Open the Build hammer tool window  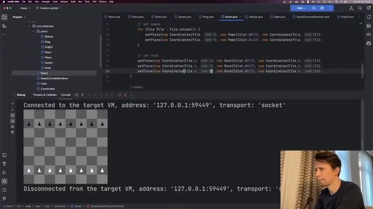[x=4, y=164]
